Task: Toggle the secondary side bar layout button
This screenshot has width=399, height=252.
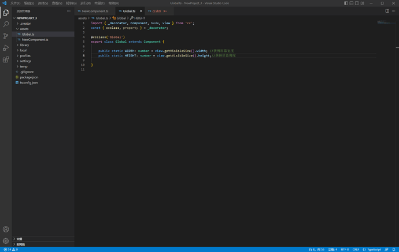Action: click(x=357, y=3)
